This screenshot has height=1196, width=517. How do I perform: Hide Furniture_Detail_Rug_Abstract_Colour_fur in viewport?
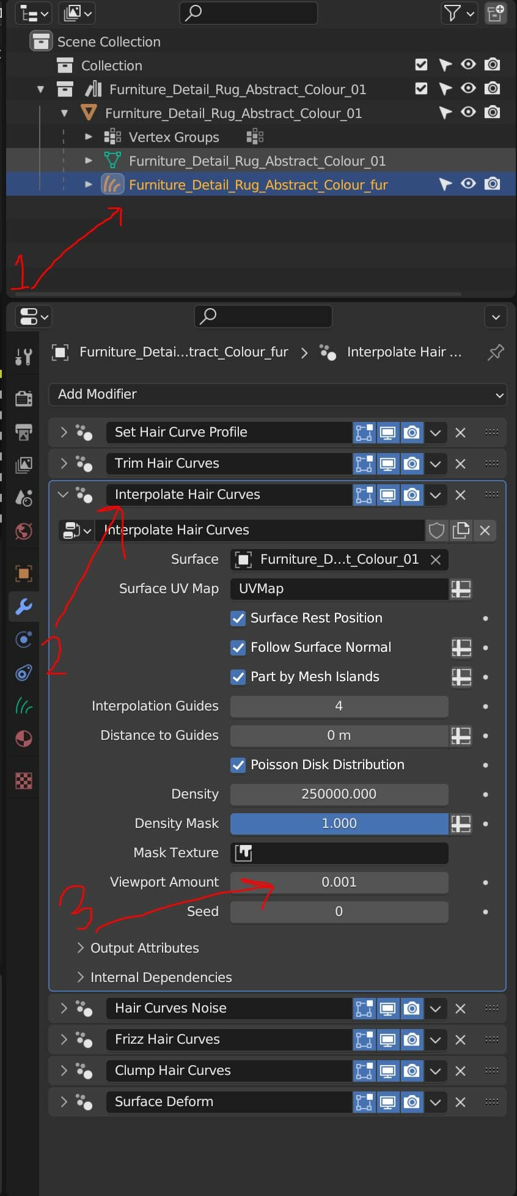coord(468,184)
